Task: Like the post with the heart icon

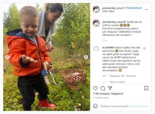Action: pyautogui.click(x=95, y=88)
